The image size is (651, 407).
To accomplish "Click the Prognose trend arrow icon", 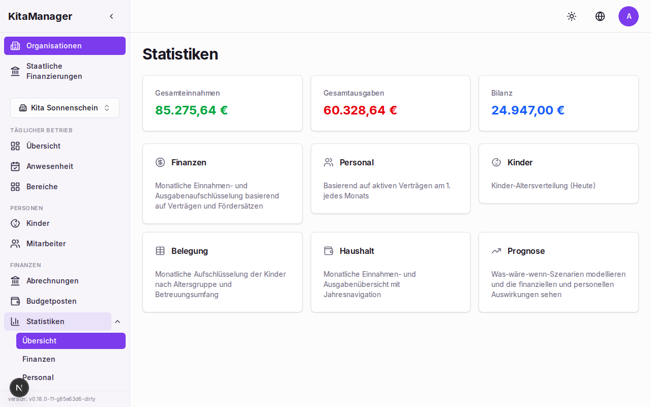I will pyautogui.click(x=496, y=251).
